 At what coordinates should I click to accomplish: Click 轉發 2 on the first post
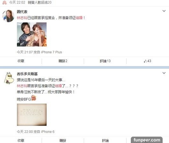point(63,61)
